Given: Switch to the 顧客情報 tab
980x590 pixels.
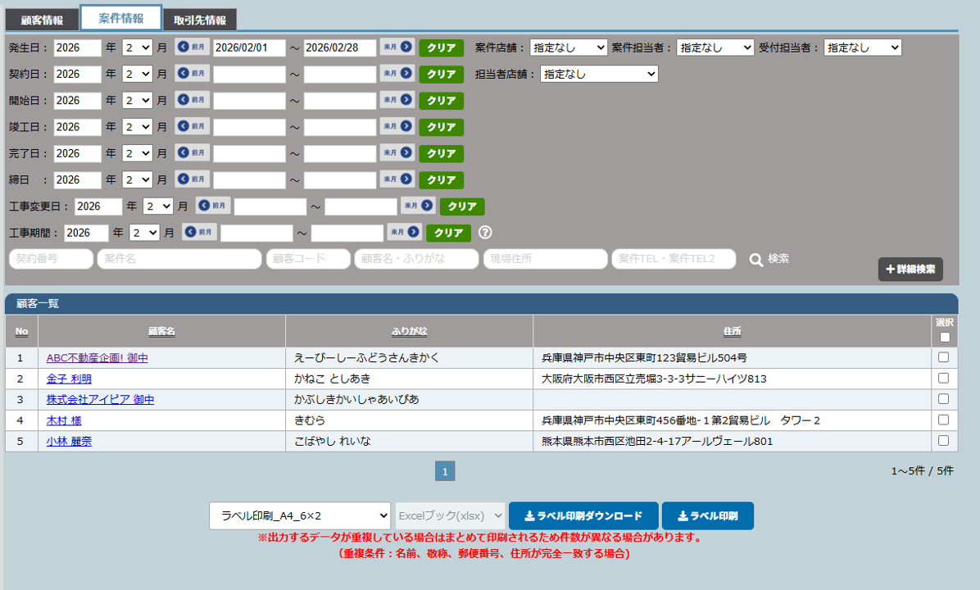Looking at the screenshot, I should tap(41, 20).
